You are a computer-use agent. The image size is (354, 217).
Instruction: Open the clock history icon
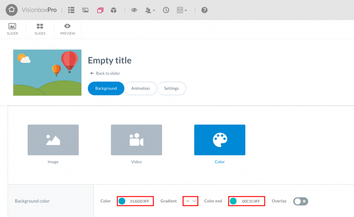click(166, 10)
